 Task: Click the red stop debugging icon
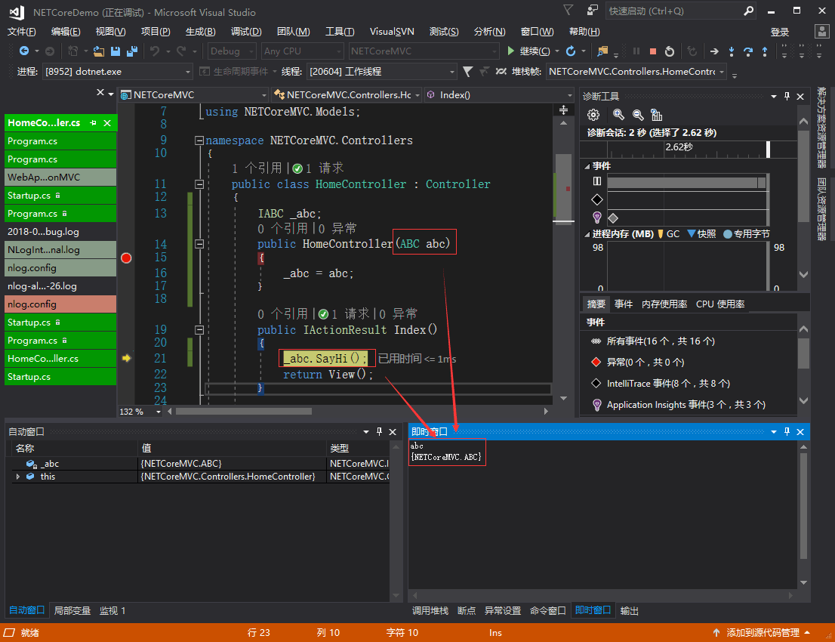[x=653, y=51]
